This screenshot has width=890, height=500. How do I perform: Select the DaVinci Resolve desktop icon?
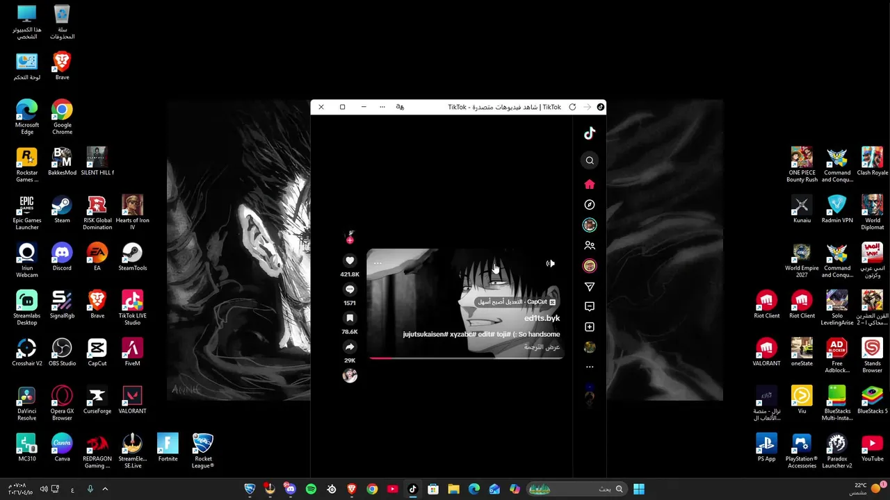26,403
